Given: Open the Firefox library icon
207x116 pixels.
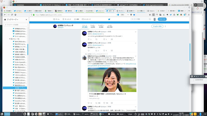Looking at the screenshot, I should [x=150, y=15].
